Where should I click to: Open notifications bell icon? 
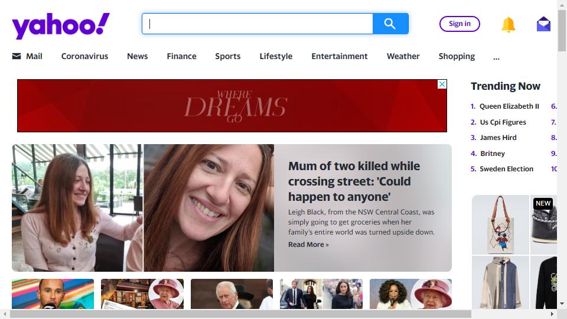(508, 25)
